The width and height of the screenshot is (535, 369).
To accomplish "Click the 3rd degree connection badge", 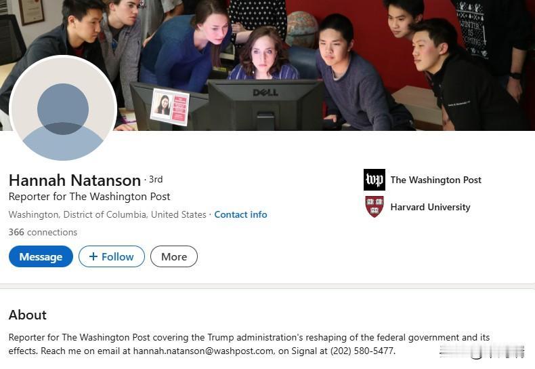I will pos(156,179).
